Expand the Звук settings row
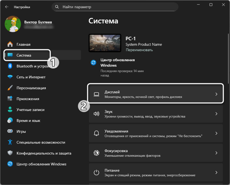This screenshot has width=230, height=185. click(156, 114)
